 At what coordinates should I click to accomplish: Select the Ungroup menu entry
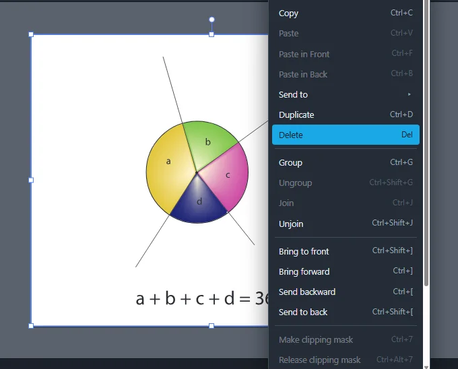(x=346, y=182)
